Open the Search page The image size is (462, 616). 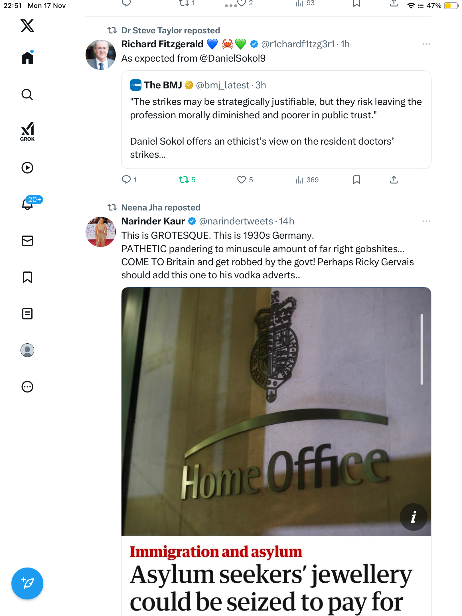click(27, 95)
